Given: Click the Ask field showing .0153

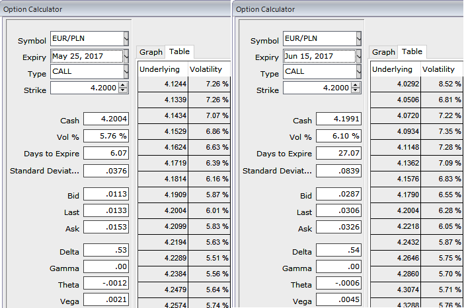Looking at the screenshot, I should [x=106, y=227].
